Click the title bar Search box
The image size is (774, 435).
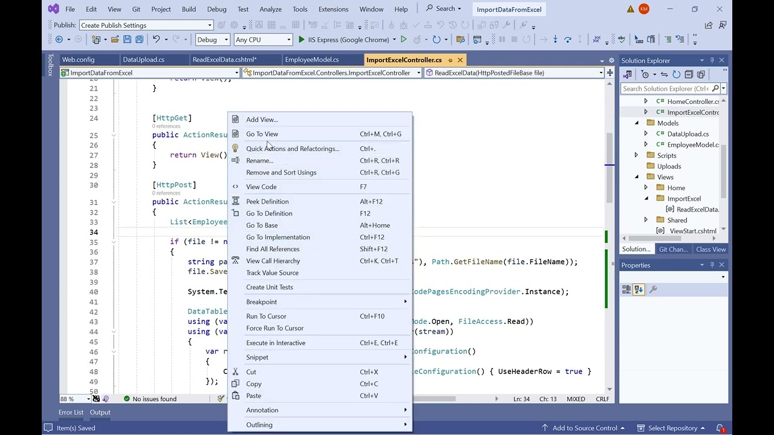[443, 9]
